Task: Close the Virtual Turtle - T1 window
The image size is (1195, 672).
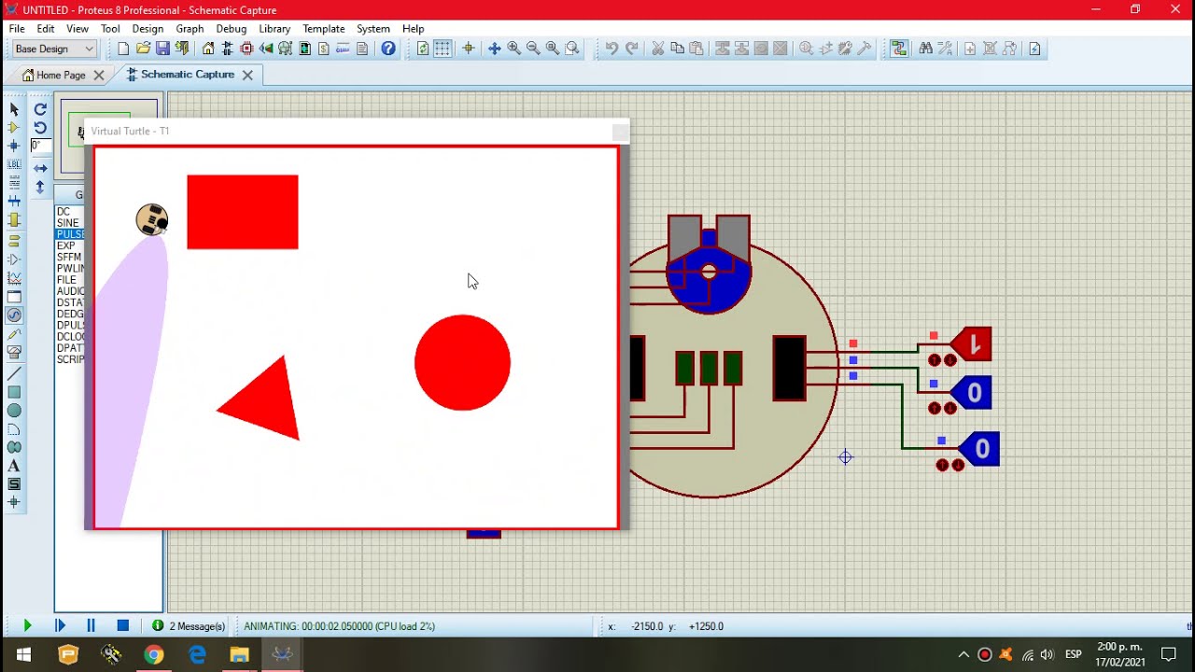Action: point(620,132)
